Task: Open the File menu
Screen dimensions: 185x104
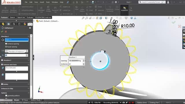Action: (x=26, y=2)
